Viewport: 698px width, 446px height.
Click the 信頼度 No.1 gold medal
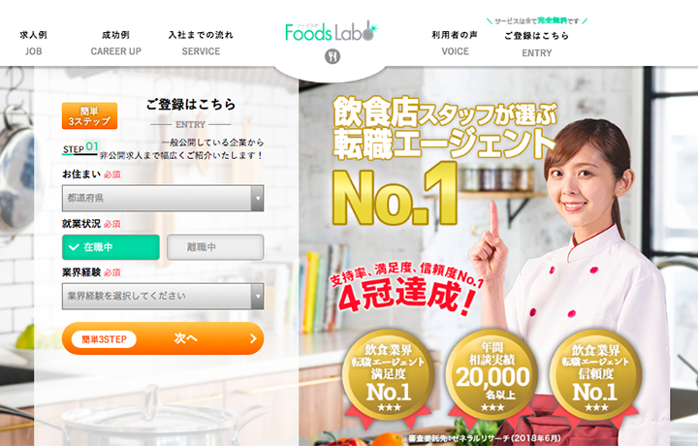pyautogui.click(x=595, y=376)
